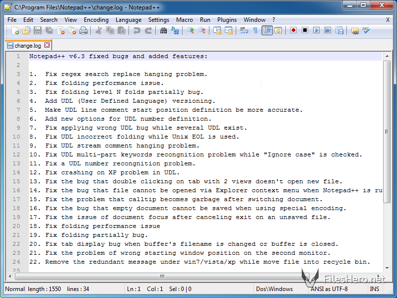The height and width of the screenshot is (298, 397).
Task: Save the current file via the floppy disk icon
Action: pos(38,31)
